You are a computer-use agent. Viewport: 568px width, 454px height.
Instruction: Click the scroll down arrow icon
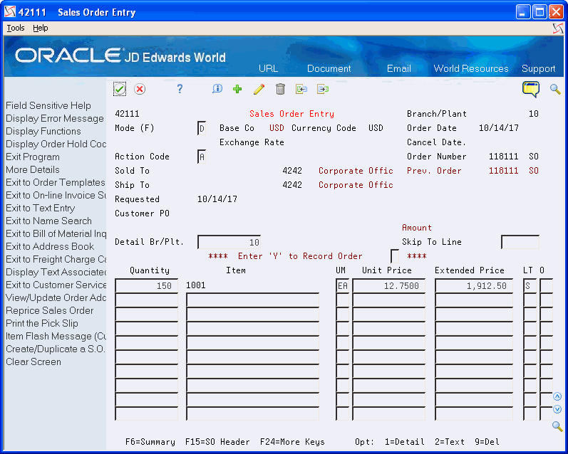coord(557,409)
